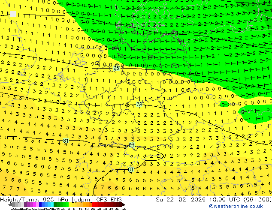Click the "GFS ENS" model label
Screen dimensions: 272x210
(x=109, y=199)
